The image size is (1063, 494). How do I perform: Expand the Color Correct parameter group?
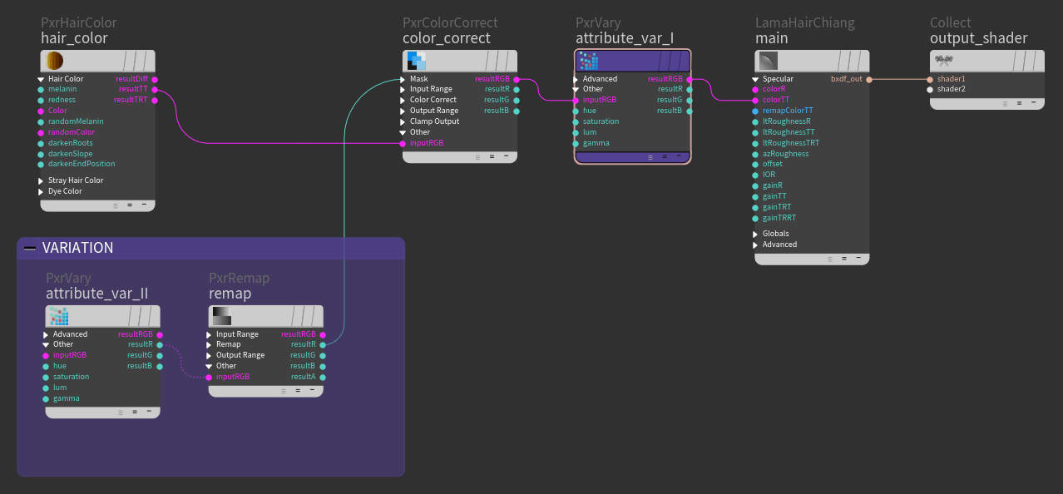pyautogui.click(x=403, y=100)
